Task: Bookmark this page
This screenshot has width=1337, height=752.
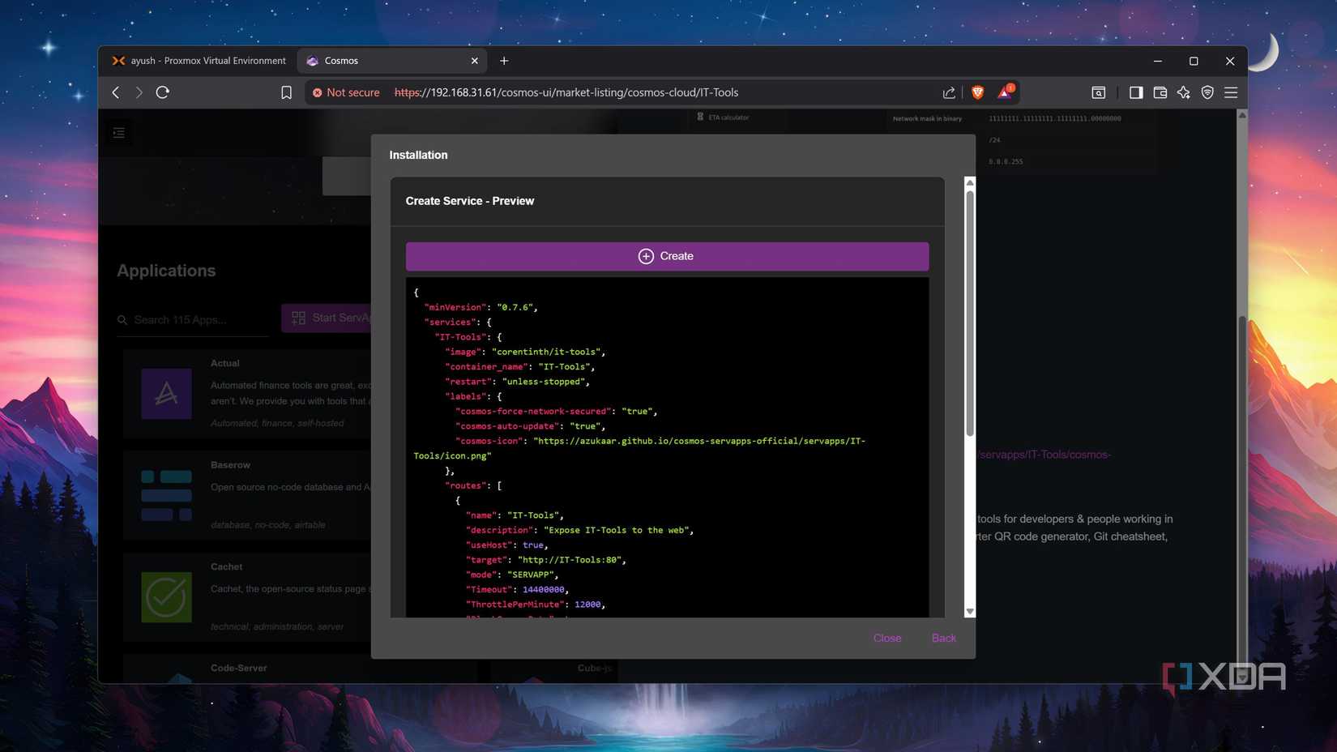Action: pyautogui.click(x=286, y=92)
